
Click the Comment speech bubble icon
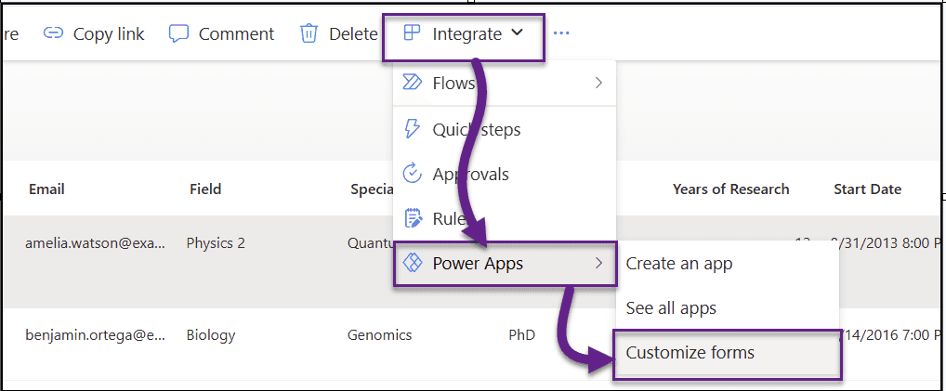178,33
